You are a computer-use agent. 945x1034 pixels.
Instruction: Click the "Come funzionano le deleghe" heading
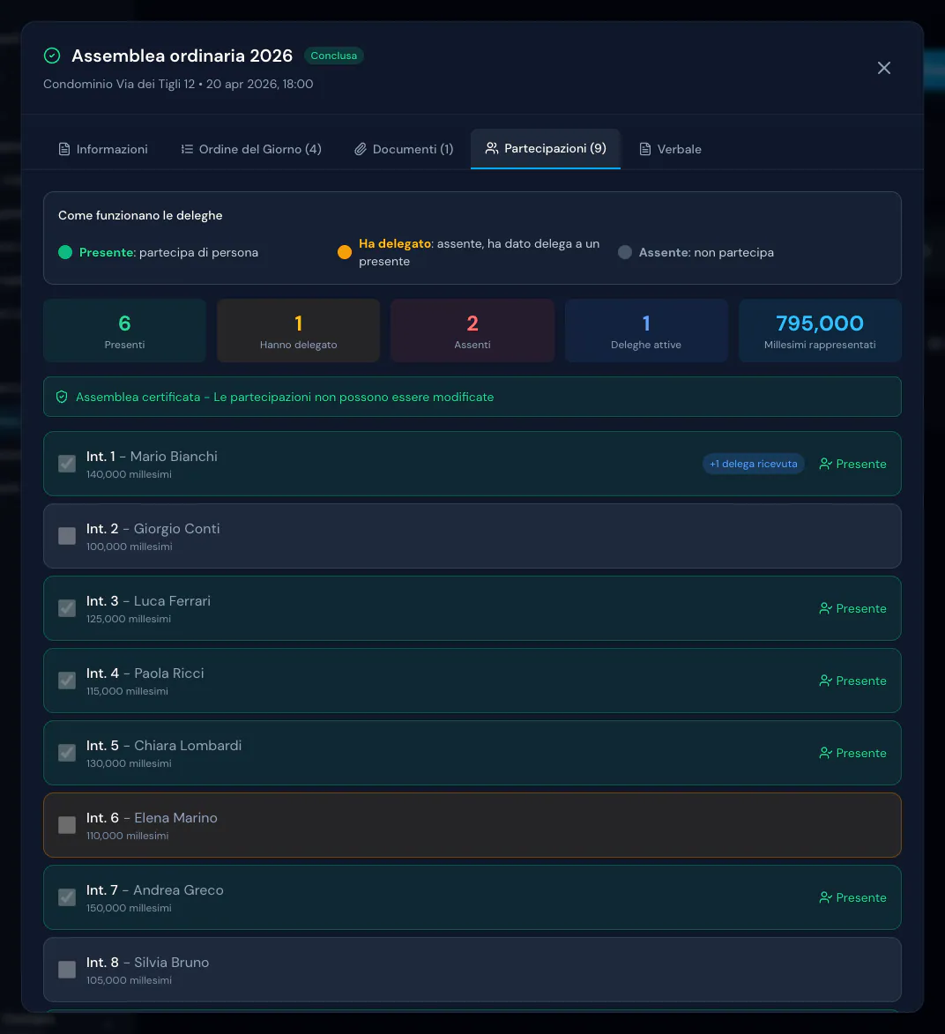point(140,216)
